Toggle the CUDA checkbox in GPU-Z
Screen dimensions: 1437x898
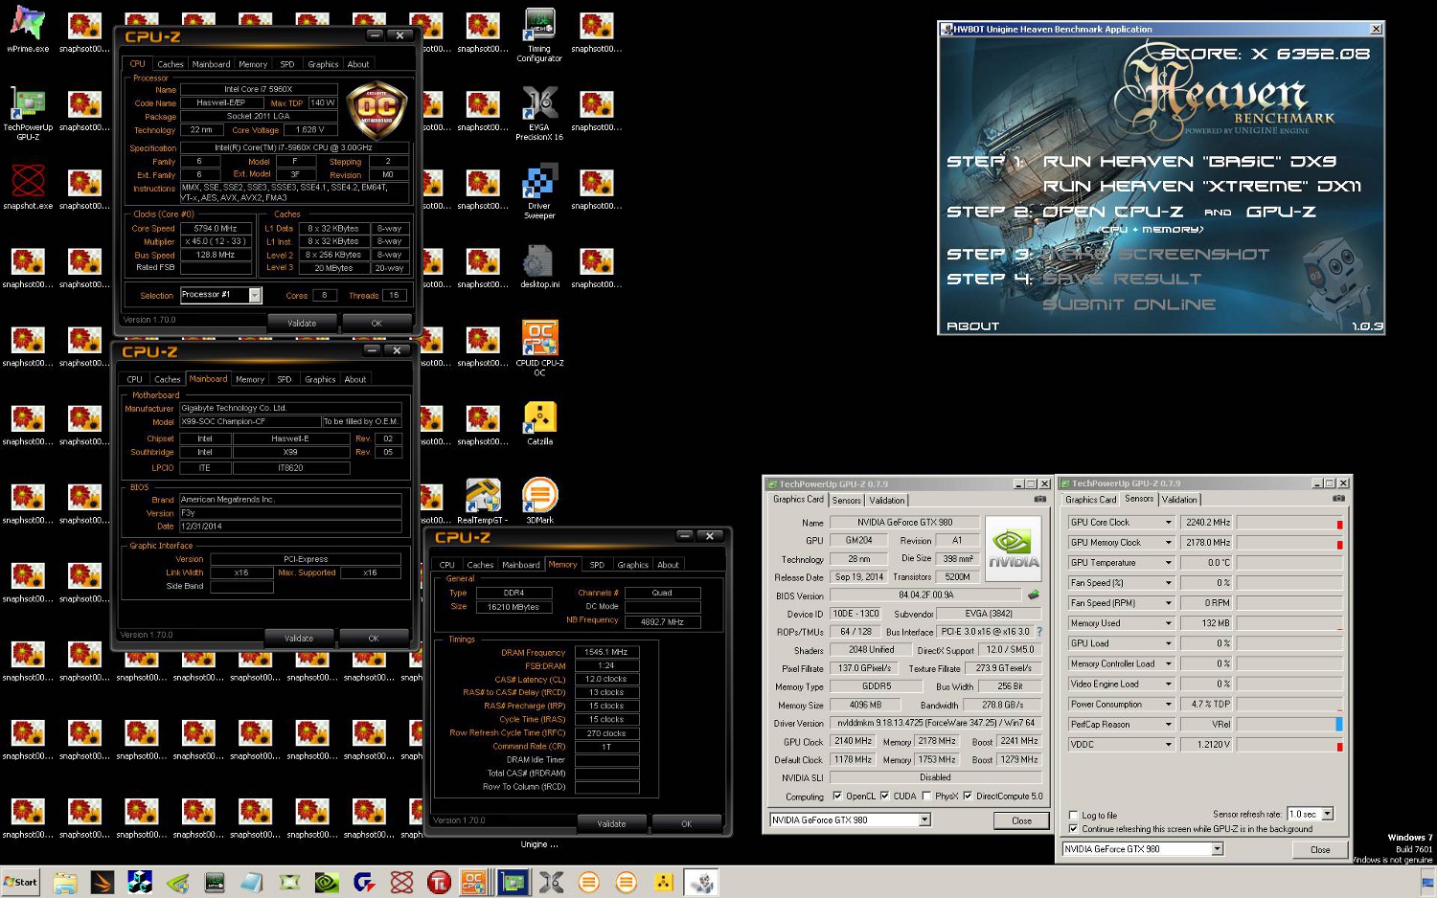(x=884, y=796)
